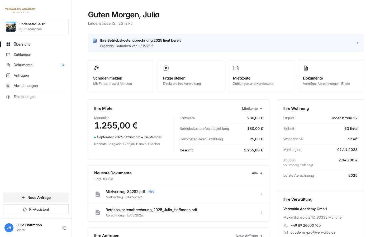This screenshot has width=380, height=237.
Task: Open Zahlungen in the sidebar
Action: [x=36, y=55]
